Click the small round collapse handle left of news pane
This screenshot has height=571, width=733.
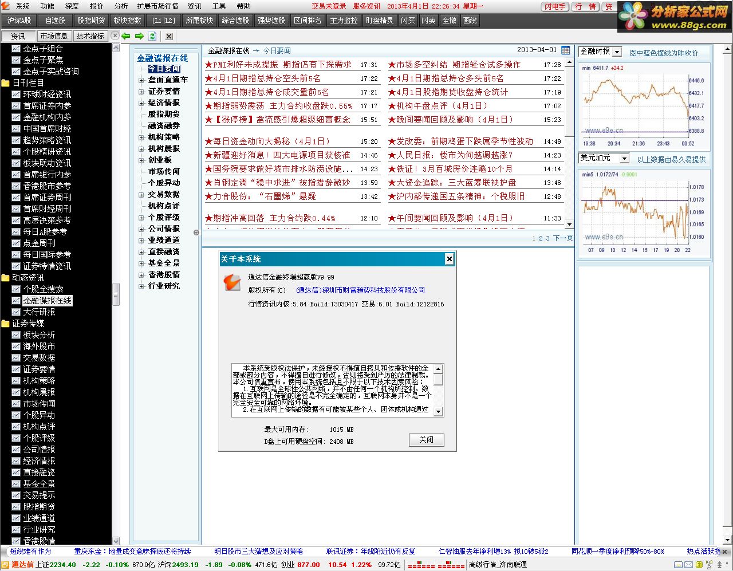point(196,233)
